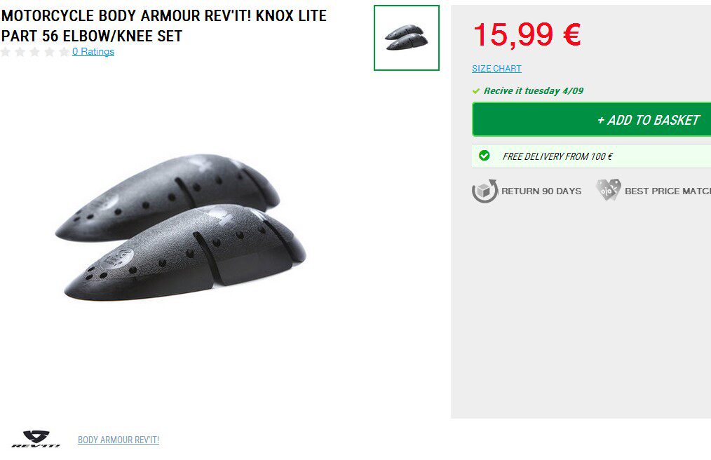711x460 pixels.
Task: Click the Best Price Match text
Action: point(668,191)
